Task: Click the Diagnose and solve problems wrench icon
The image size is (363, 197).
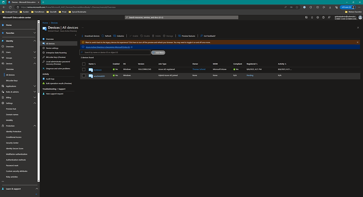Action: tap(44, 68)
